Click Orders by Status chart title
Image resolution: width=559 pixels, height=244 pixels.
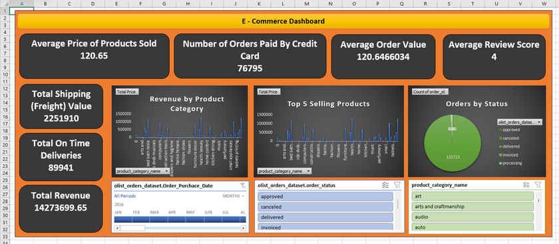coord(476,104)
